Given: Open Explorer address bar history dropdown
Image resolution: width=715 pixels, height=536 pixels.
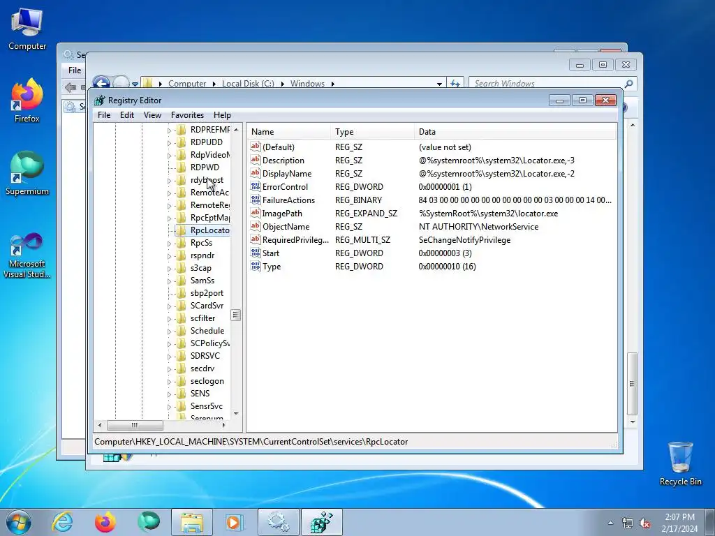Looking at the screenshot, I should coord(439,84).
